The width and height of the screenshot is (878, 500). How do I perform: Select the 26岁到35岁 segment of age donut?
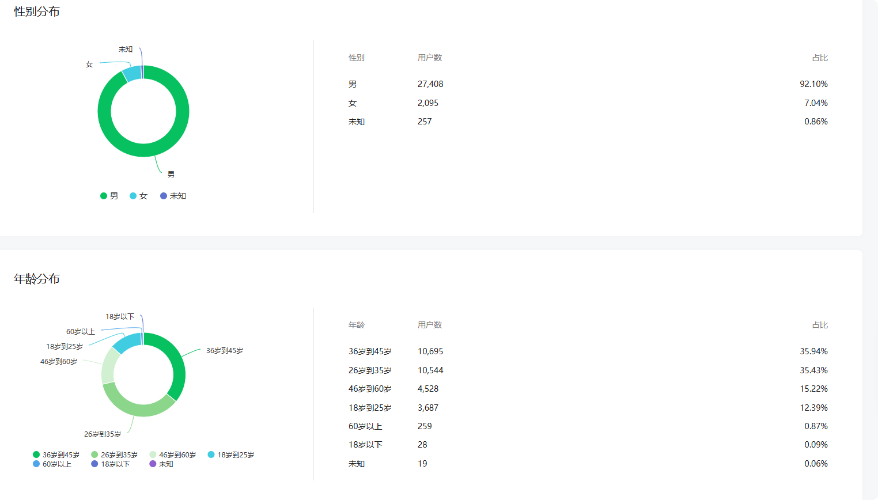[137, 409]
